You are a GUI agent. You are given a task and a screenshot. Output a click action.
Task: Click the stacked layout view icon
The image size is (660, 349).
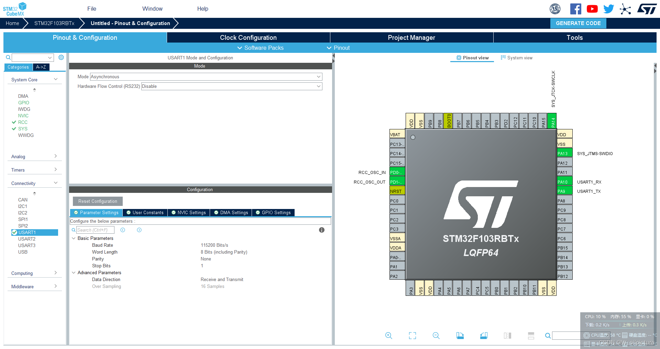[x=531, y=336]
